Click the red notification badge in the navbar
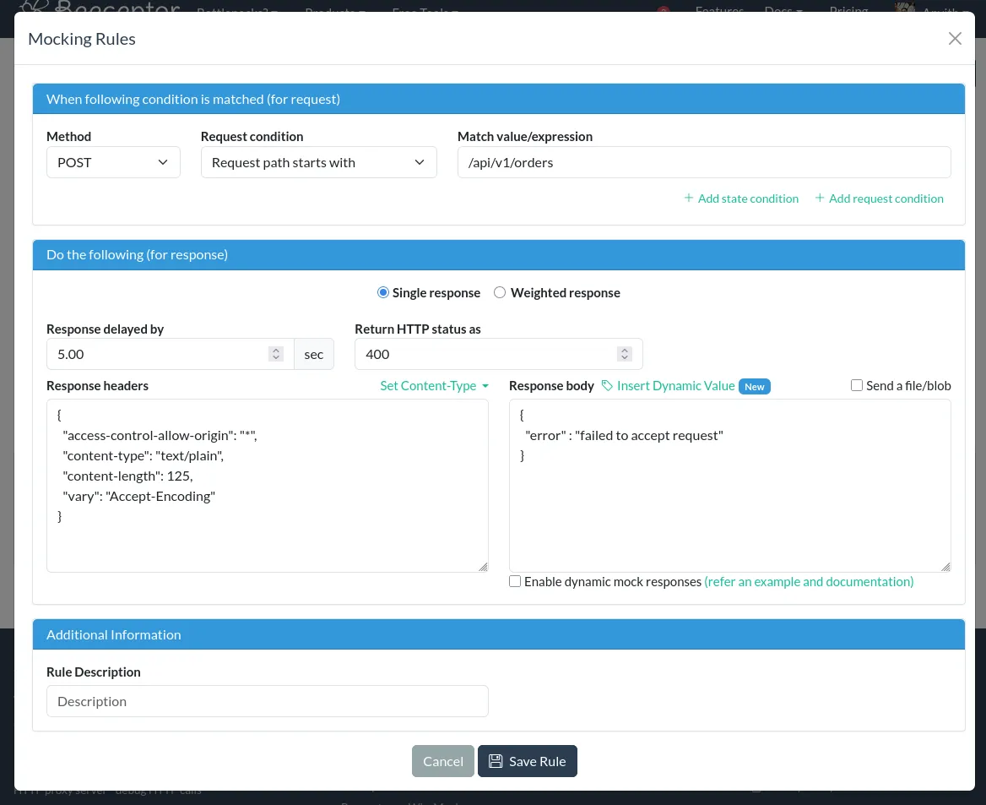Image resolution: width=986 pixels, height=805 pixels. coord(664,11)
